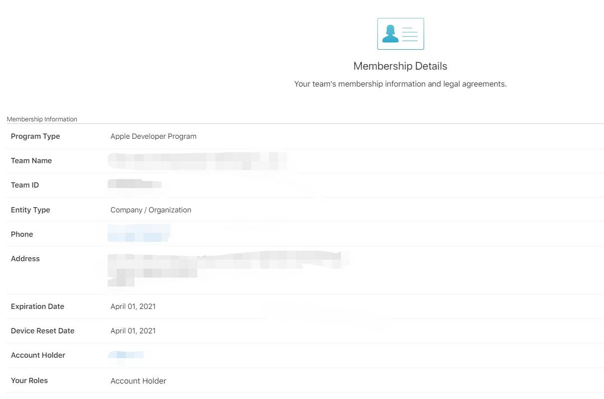
Task: Click the Device Reset Date field label
Action: [x=42, y=331]
